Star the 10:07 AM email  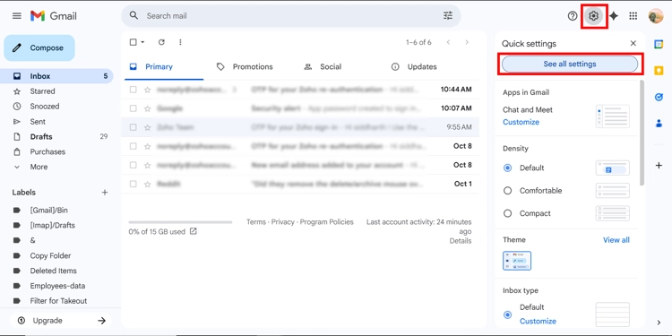(148, 108)
